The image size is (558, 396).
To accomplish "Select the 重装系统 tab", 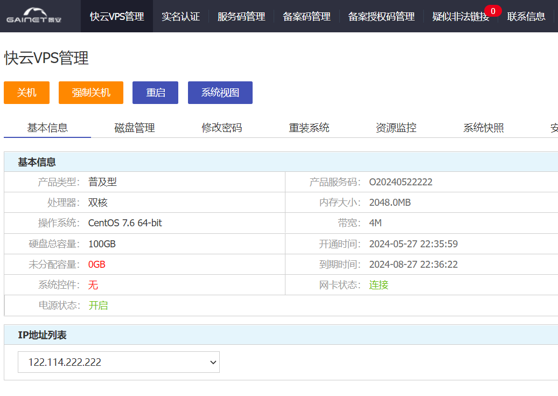I will click(x=309, y=128).
